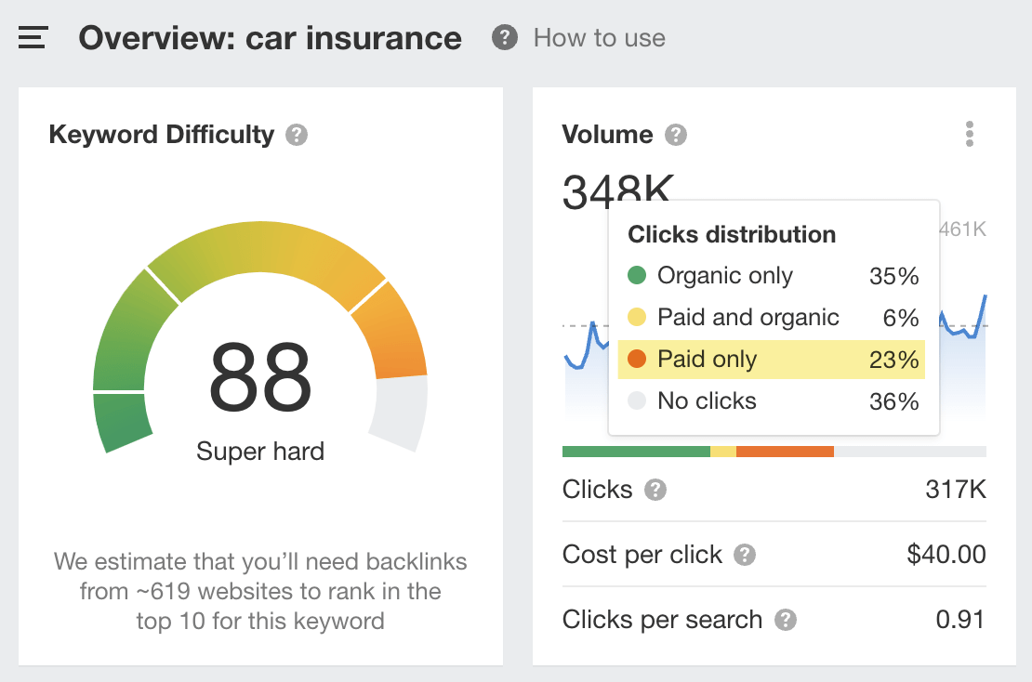Click orange paid-only segment of clicks bar

point(785,452)
